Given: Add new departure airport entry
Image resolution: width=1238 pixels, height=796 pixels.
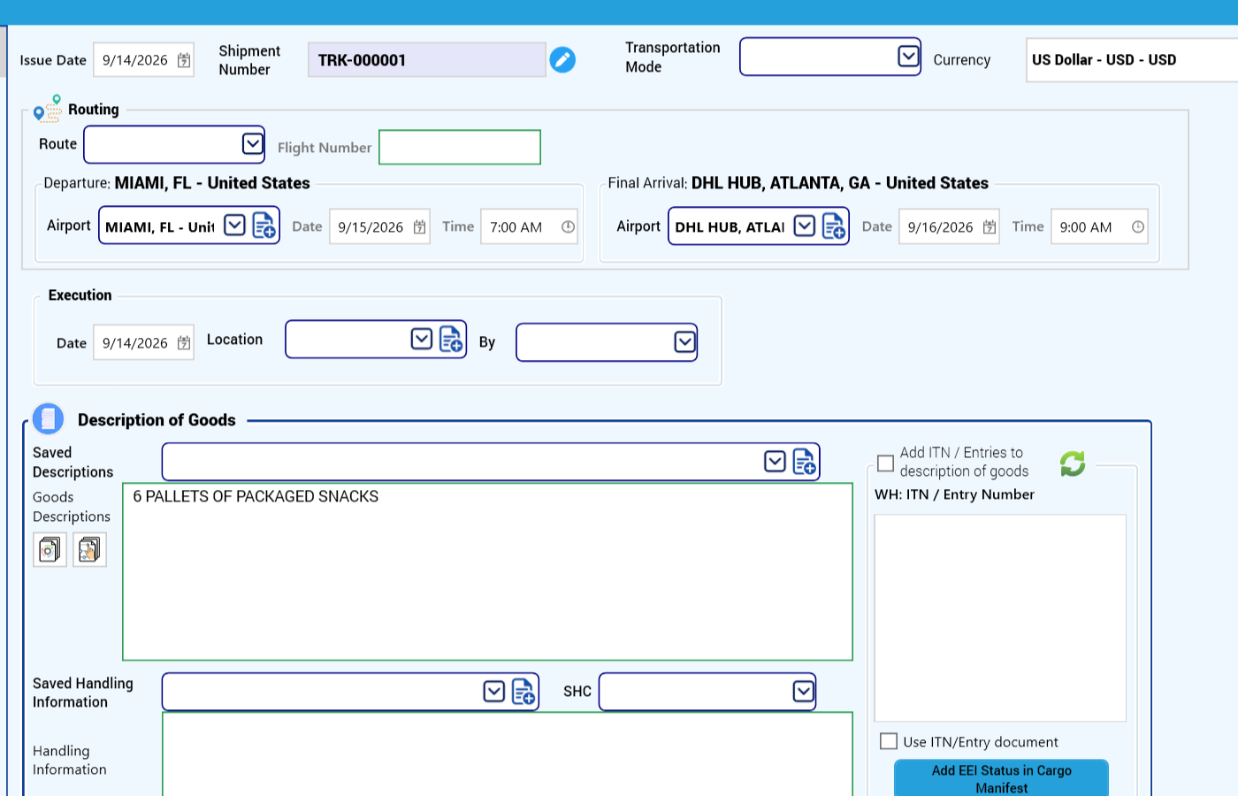Looking at the screenshot, I should point(264,226).
